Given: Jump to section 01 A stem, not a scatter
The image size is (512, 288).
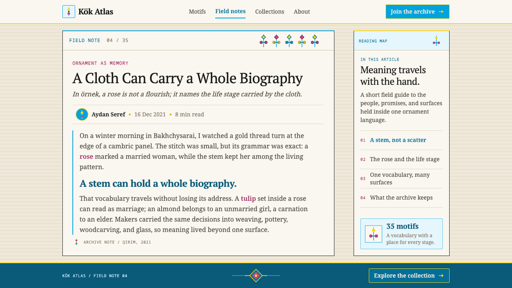Looking at the screenshot, I should point(402,140).
